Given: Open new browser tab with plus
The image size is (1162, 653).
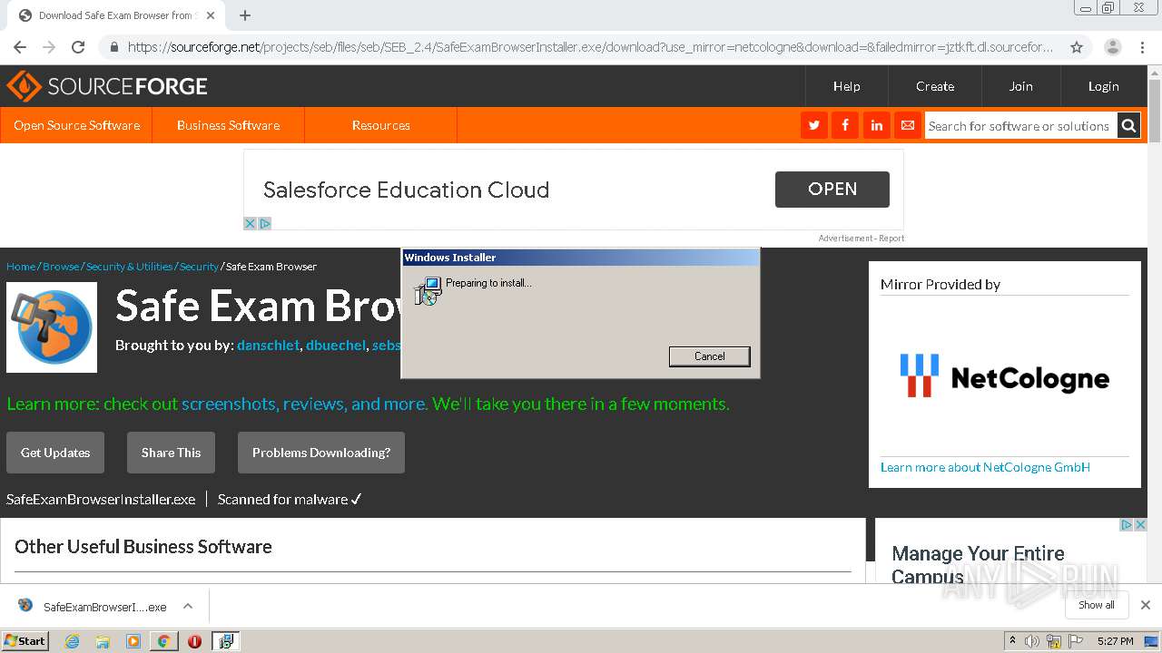Looking at the screenshot, I should (x=245, y=15).
